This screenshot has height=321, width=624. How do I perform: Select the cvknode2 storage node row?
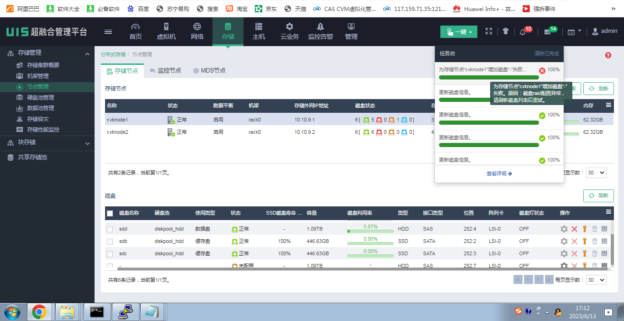click(x=359, y=132)
